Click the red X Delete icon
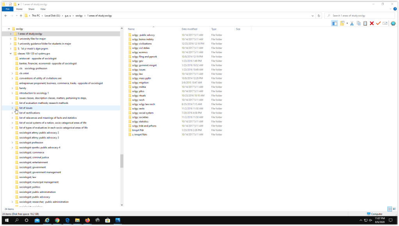 pyautogui.click(x=372, y=23)
